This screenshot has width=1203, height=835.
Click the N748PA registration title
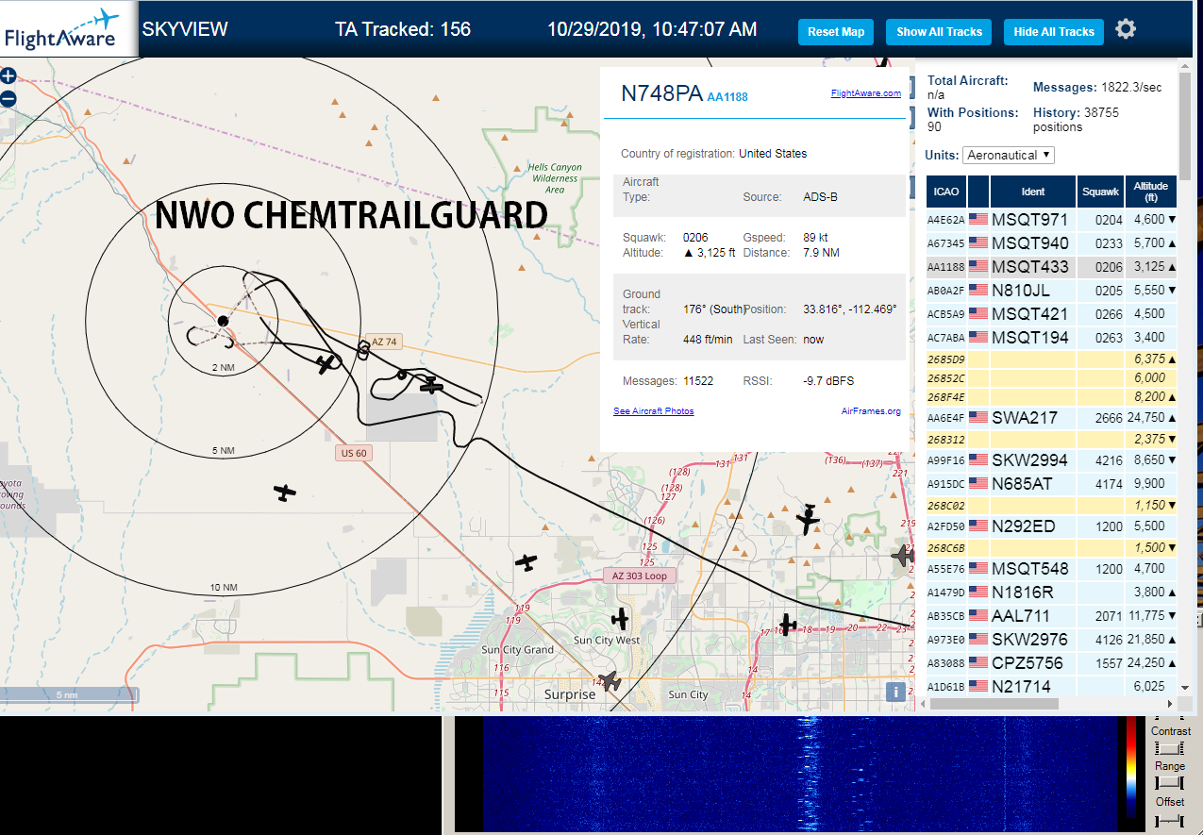click(x=661, y=93)
